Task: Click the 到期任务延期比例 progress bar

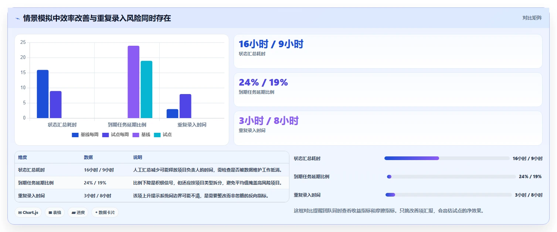Action: click(x=451, y=177)
